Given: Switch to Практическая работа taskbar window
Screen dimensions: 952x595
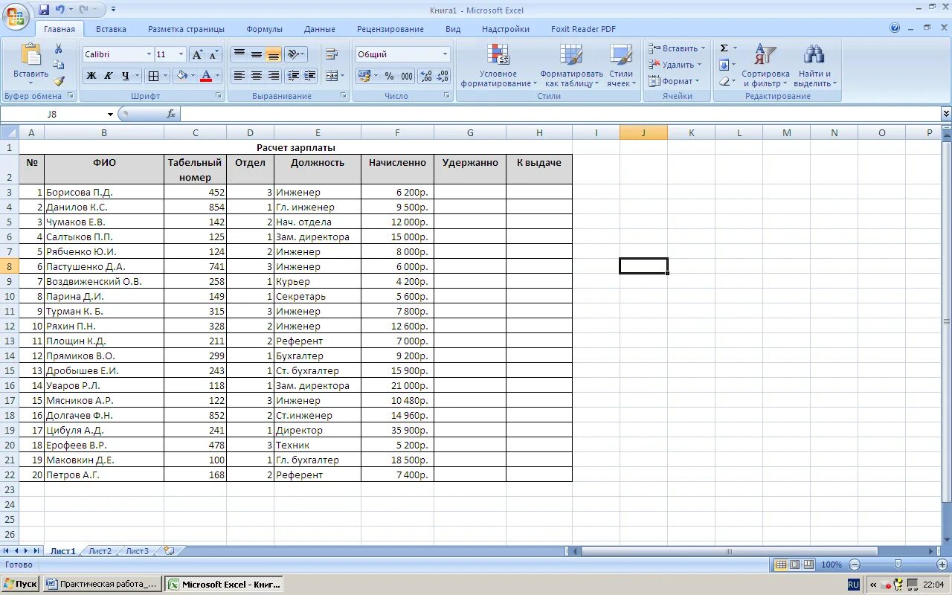Looking at the screenshot, I should [x=103, y=584].
